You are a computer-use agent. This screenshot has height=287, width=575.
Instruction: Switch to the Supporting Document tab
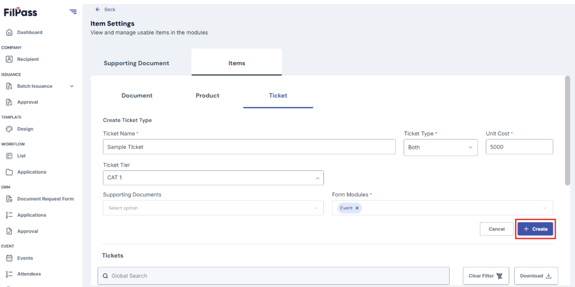coord(137,63)
